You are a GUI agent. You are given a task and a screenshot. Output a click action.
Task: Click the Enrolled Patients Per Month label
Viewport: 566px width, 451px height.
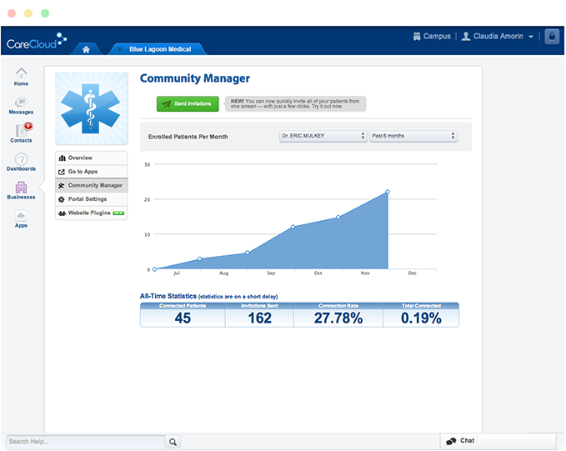click(x=188, y=137)
